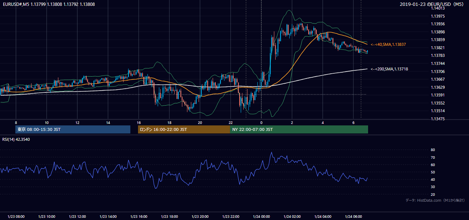Click the 1/23 16:00 date label
Viewport: 469px width, 220px height.
point(139,216)
